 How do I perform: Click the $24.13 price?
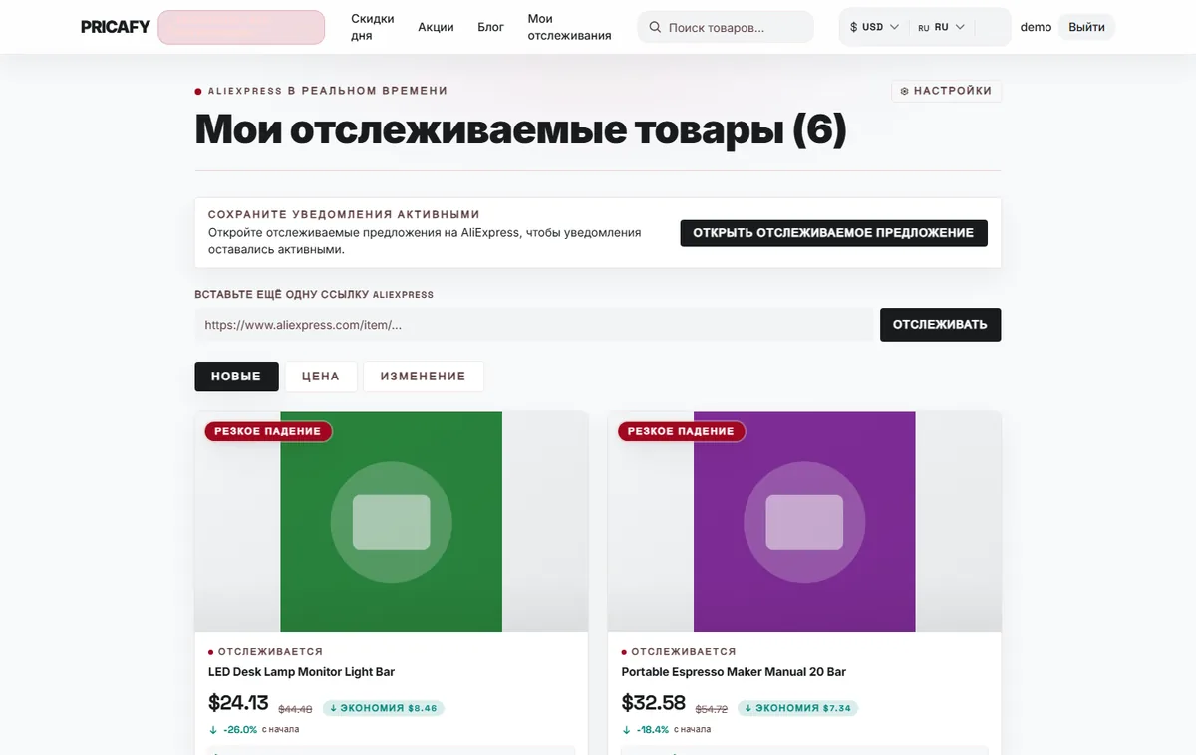pos(238,703)
